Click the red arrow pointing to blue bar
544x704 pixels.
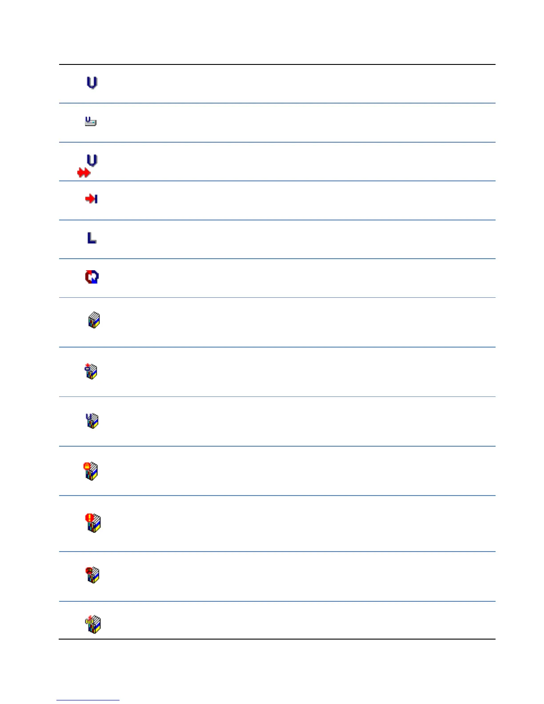click(92, 199)
